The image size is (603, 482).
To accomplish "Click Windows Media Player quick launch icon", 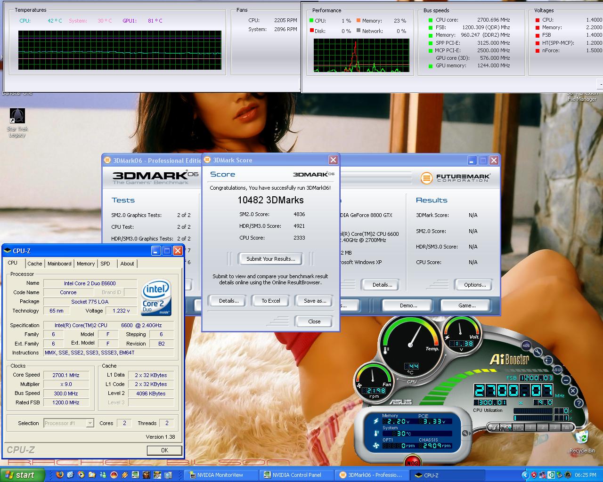I will (81, 475).
